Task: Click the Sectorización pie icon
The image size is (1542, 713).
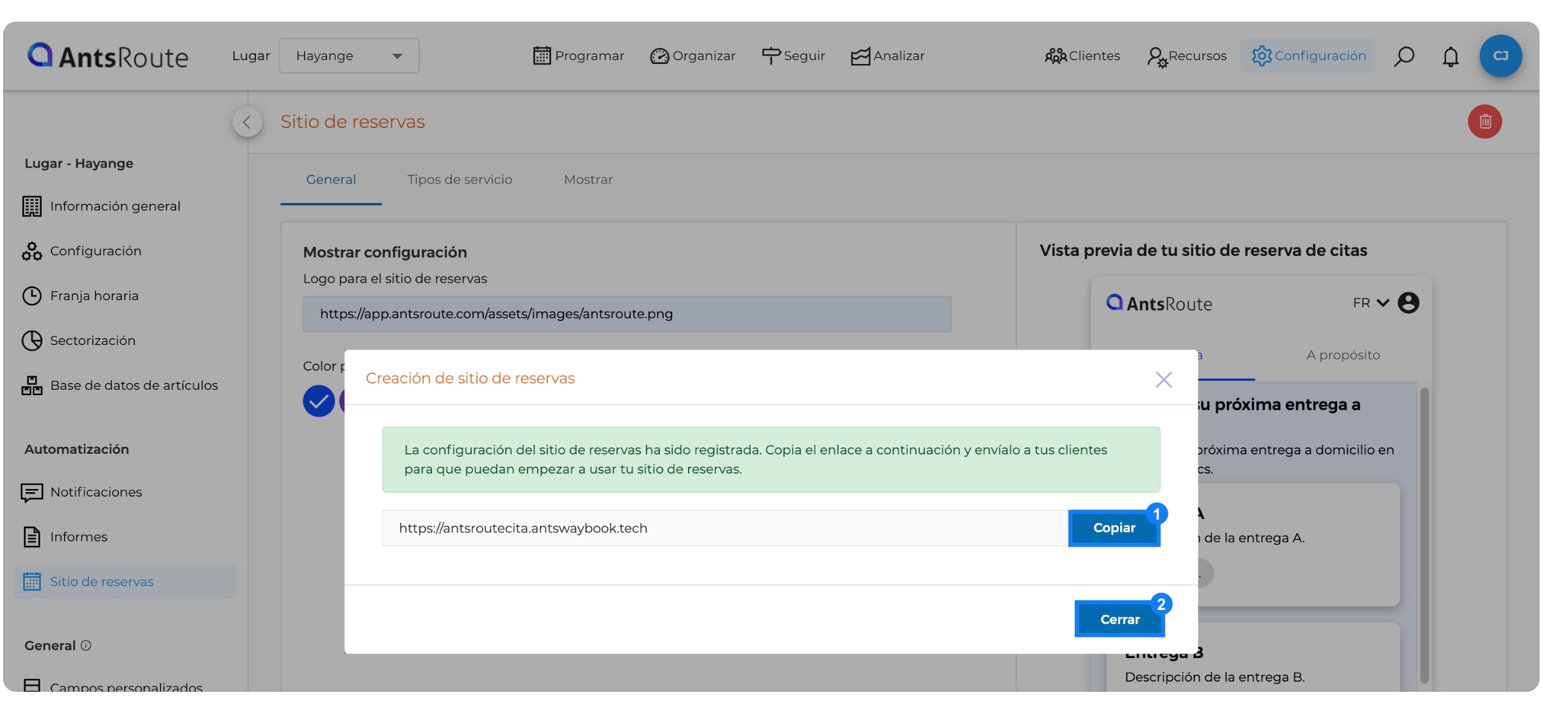Action: pyautogui.click(x=31, y=340)
